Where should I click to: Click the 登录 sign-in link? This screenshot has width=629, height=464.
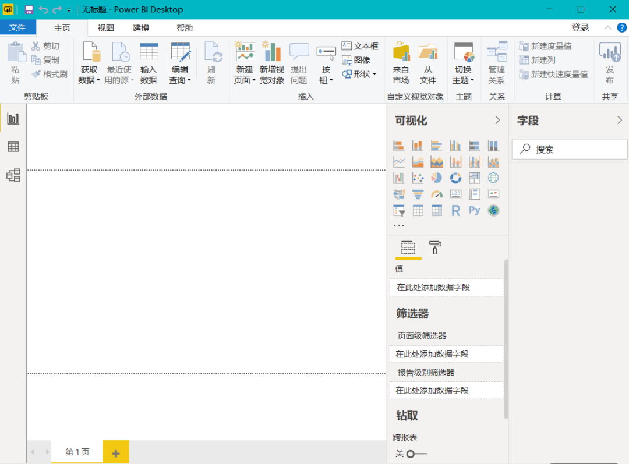tap(580, 27)
